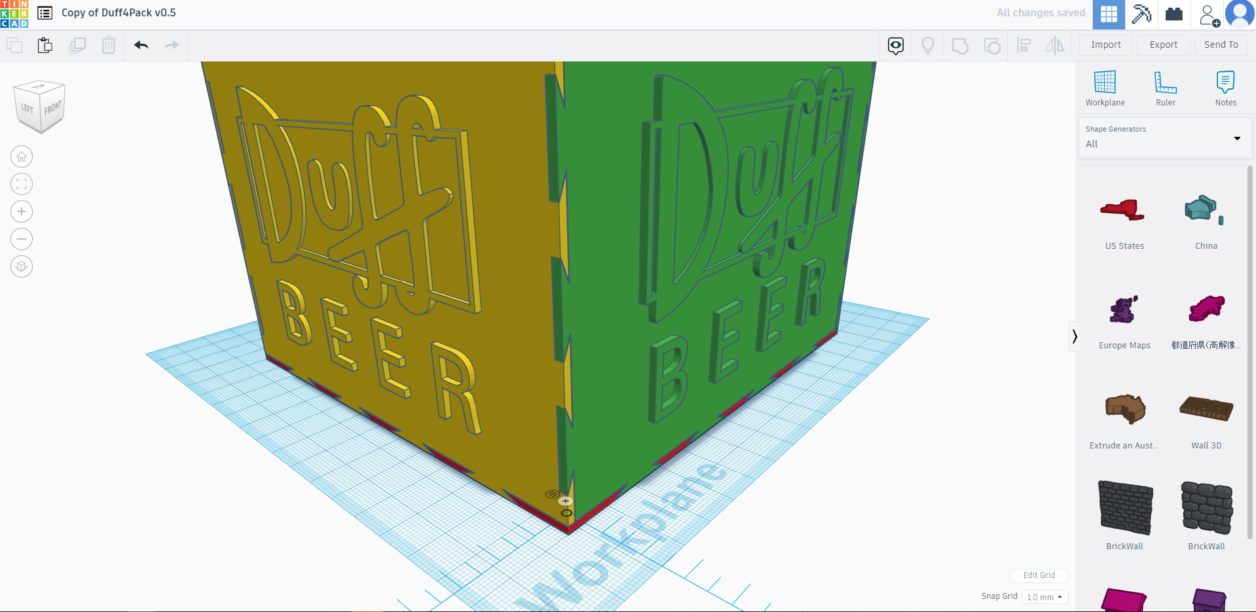Open the Align tool
The height and width of the screenshot is (612, 1256).
[1024, 45]
